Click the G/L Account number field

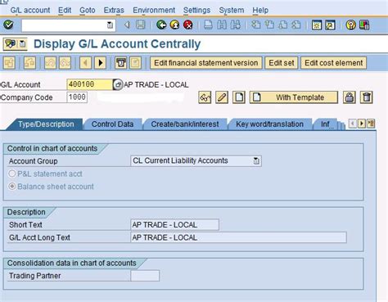click(89, 84)
